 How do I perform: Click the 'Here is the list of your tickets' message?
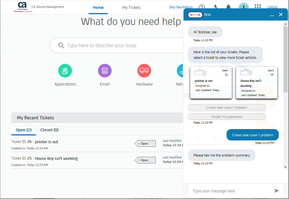click(x=225, y=55)
